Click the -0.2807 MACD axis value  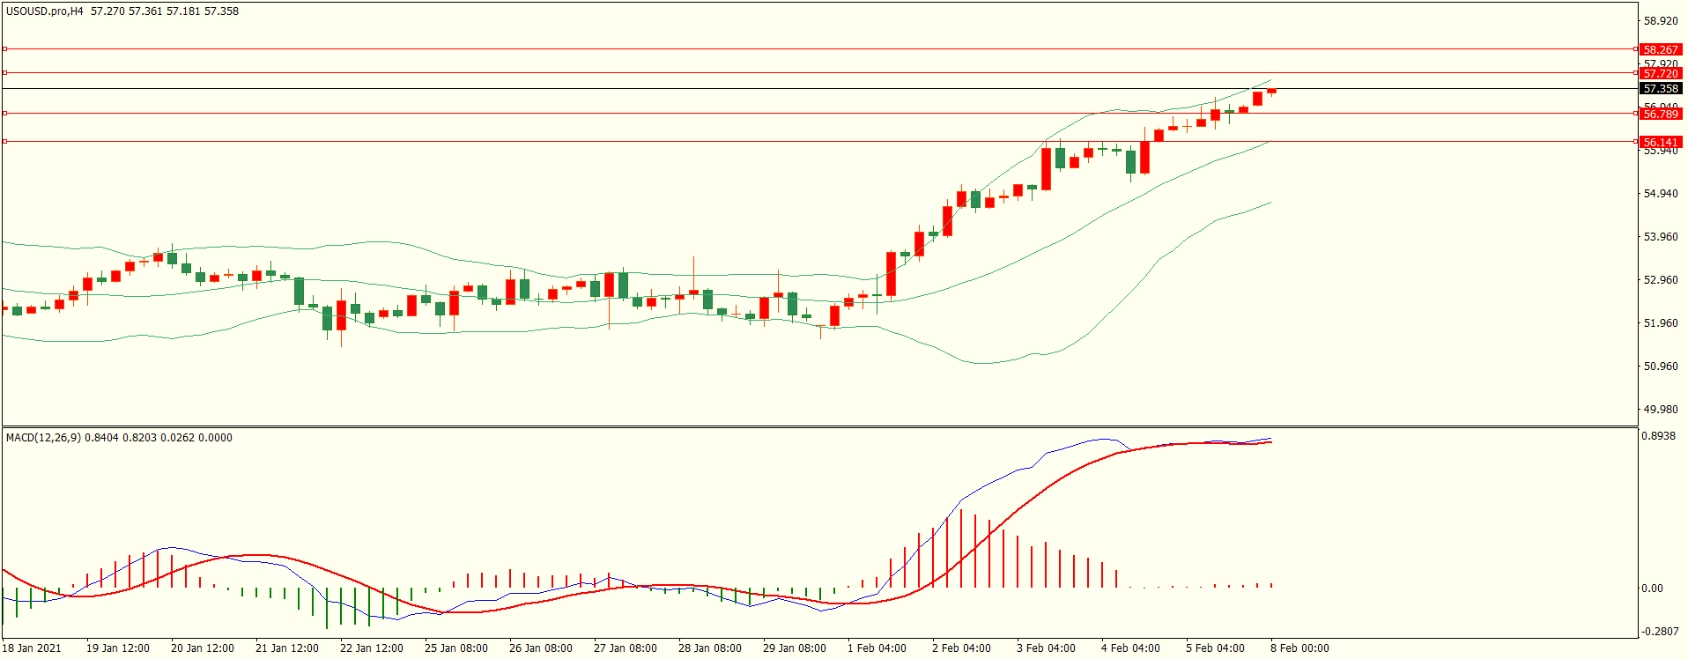pyautogui.click(x=1661, y=632)
